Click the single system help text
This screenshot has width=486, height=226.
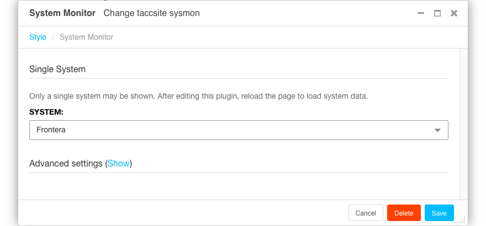click(198, 96)
